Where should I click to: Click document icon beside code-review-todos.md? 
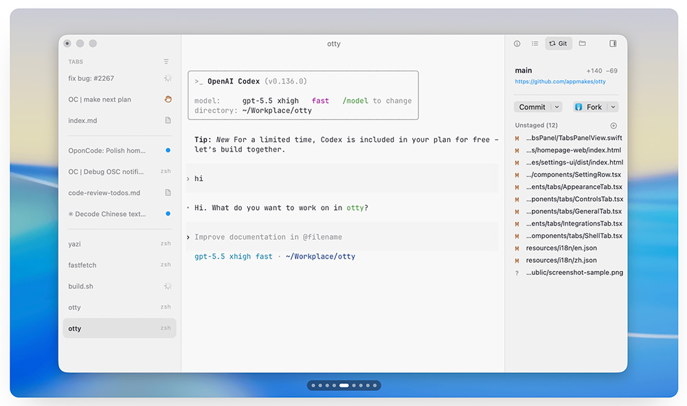[168, 193]
